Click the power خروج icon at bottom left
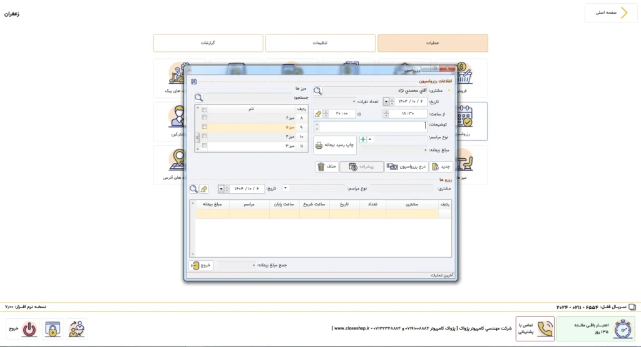 [29, 329]
